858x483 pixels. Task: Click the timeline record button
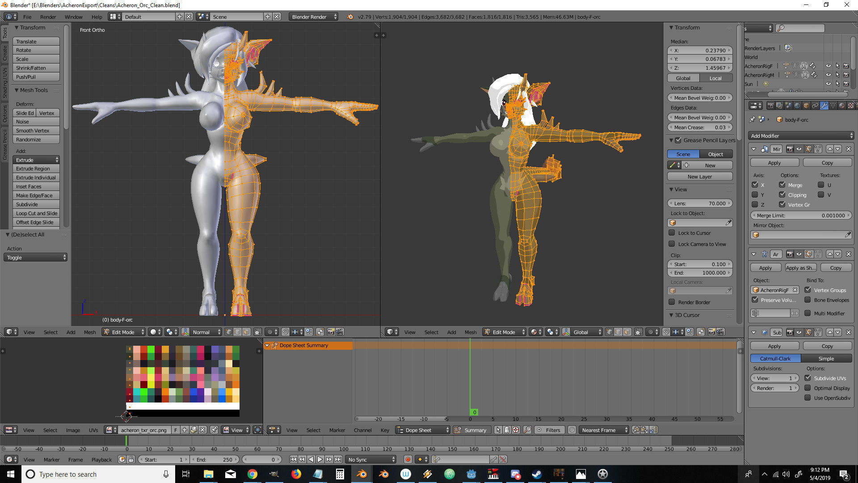tap(408, 459)
